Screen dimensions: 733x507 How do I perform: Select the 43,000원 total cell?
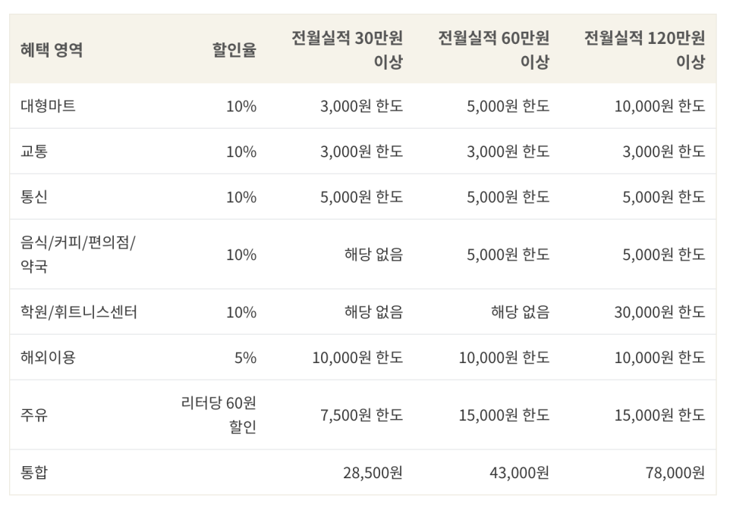pos(518,473)
